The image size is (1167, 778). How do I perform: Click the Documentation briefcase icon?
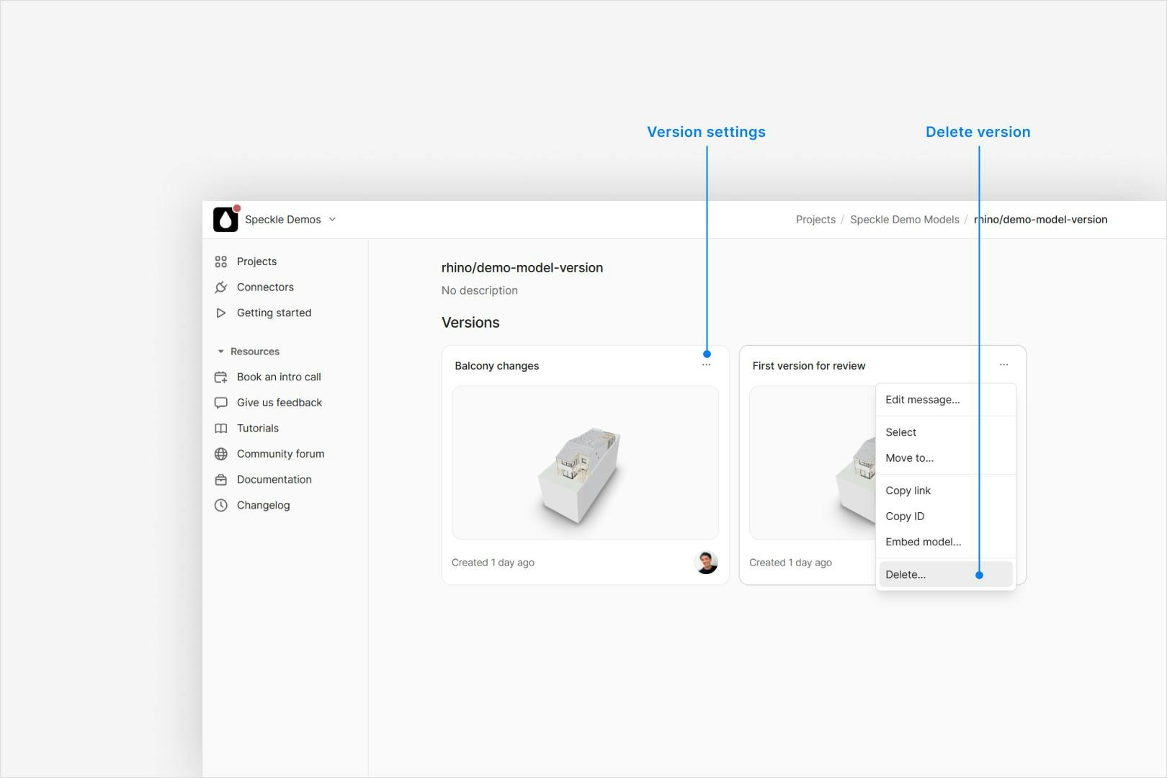(x=221, y=480)
